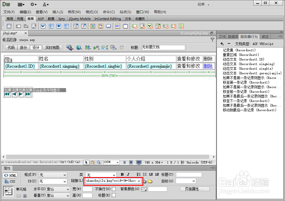Click the Preview in browser globe icon

pyautogui.click(x=79, y=48)
